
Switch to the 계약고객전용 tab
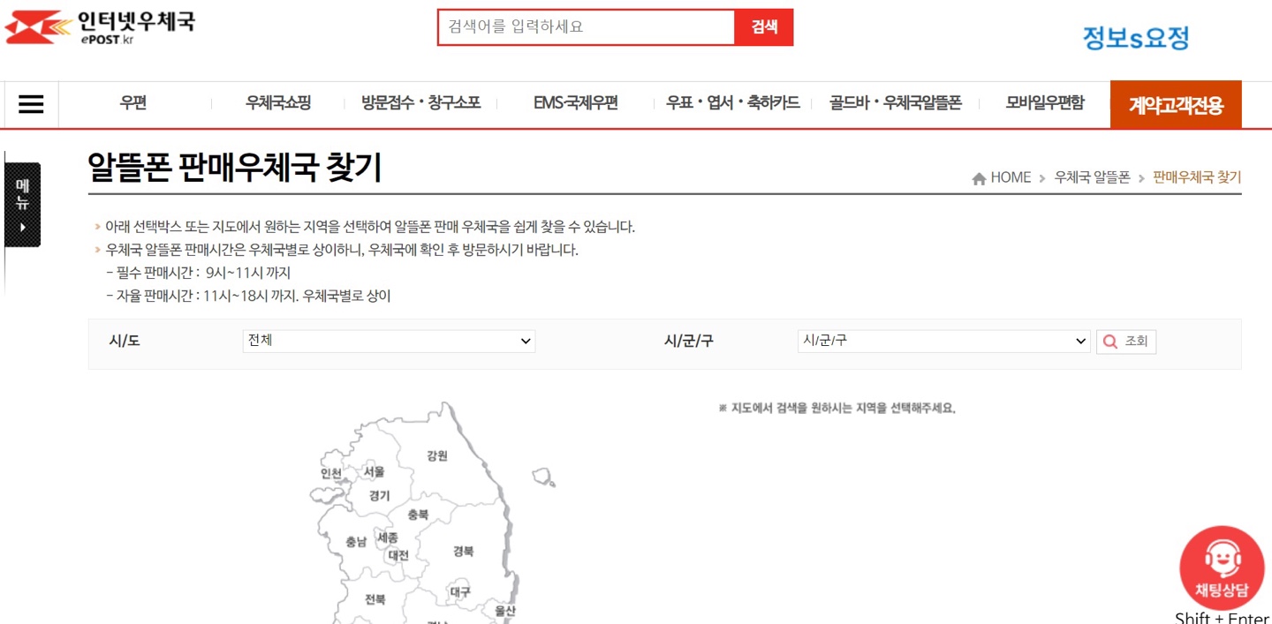[x=1177, y=103]
